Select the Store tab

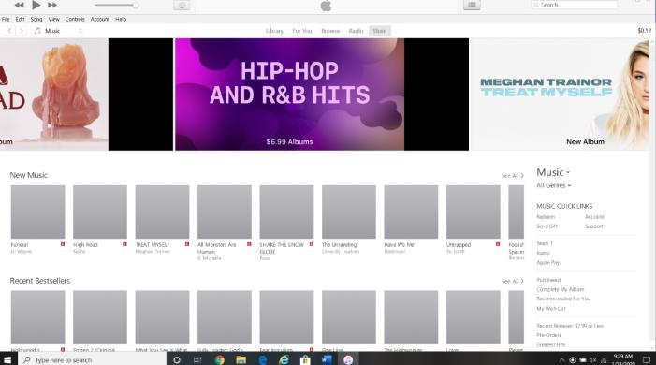click(x=380, y=31)
